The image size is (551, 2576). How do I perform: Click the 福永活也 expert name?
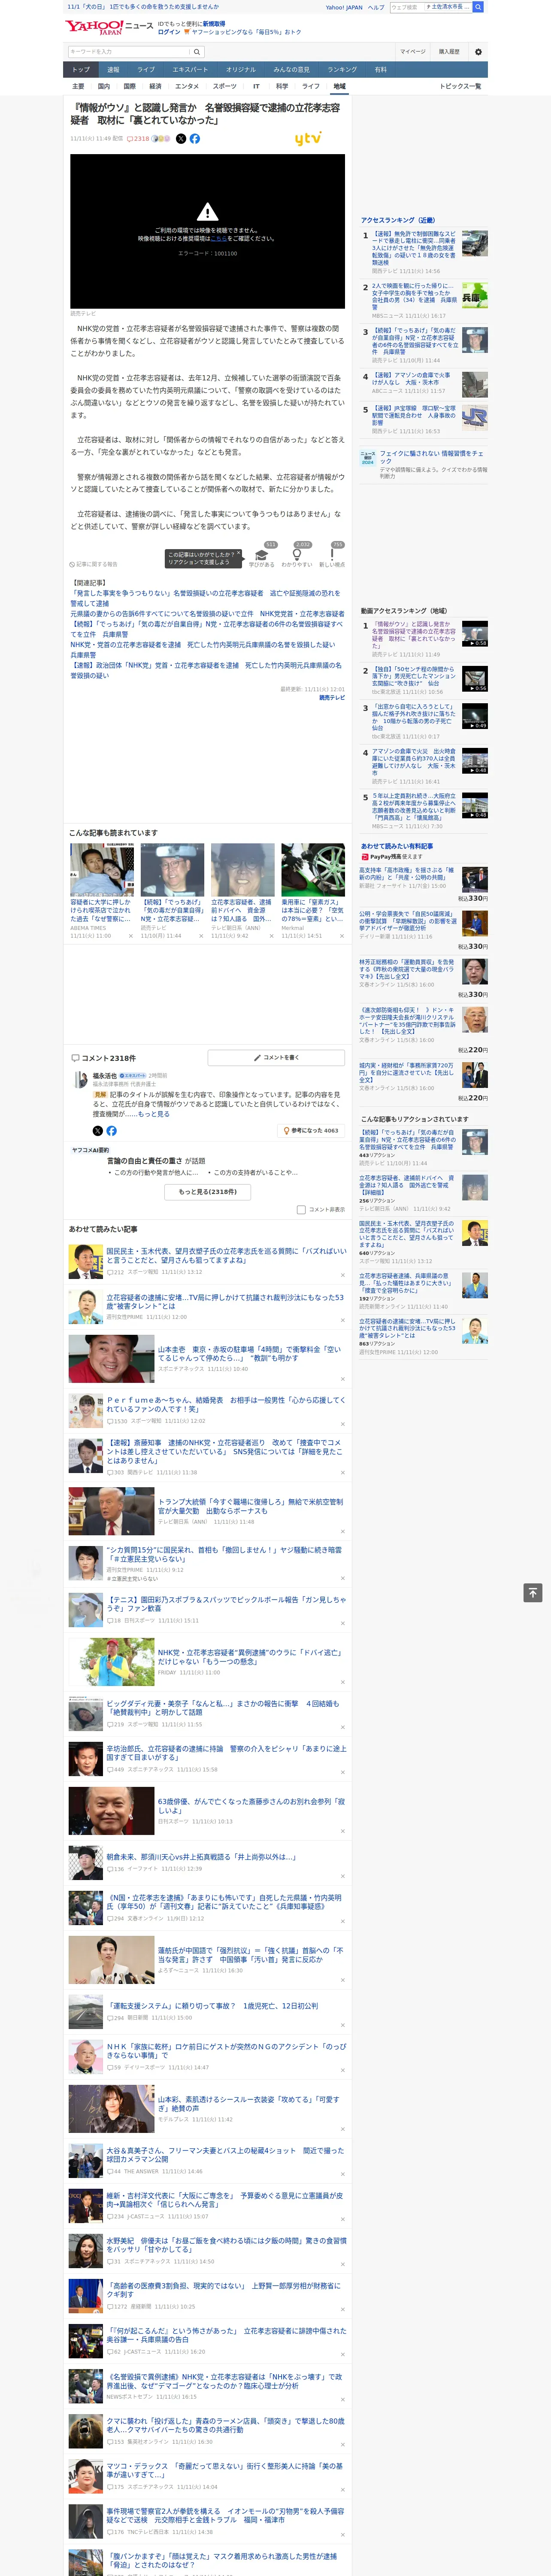click(105, 1075)
